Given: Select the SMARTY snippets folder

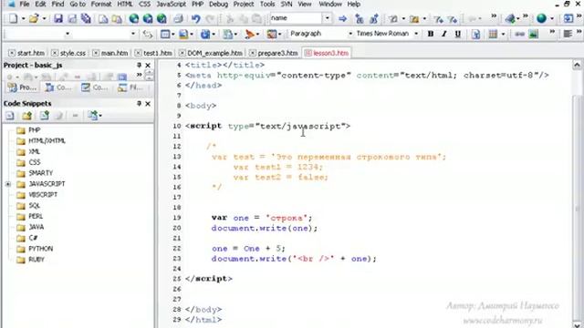Looking at the screenshot, I should pos(40,173).
